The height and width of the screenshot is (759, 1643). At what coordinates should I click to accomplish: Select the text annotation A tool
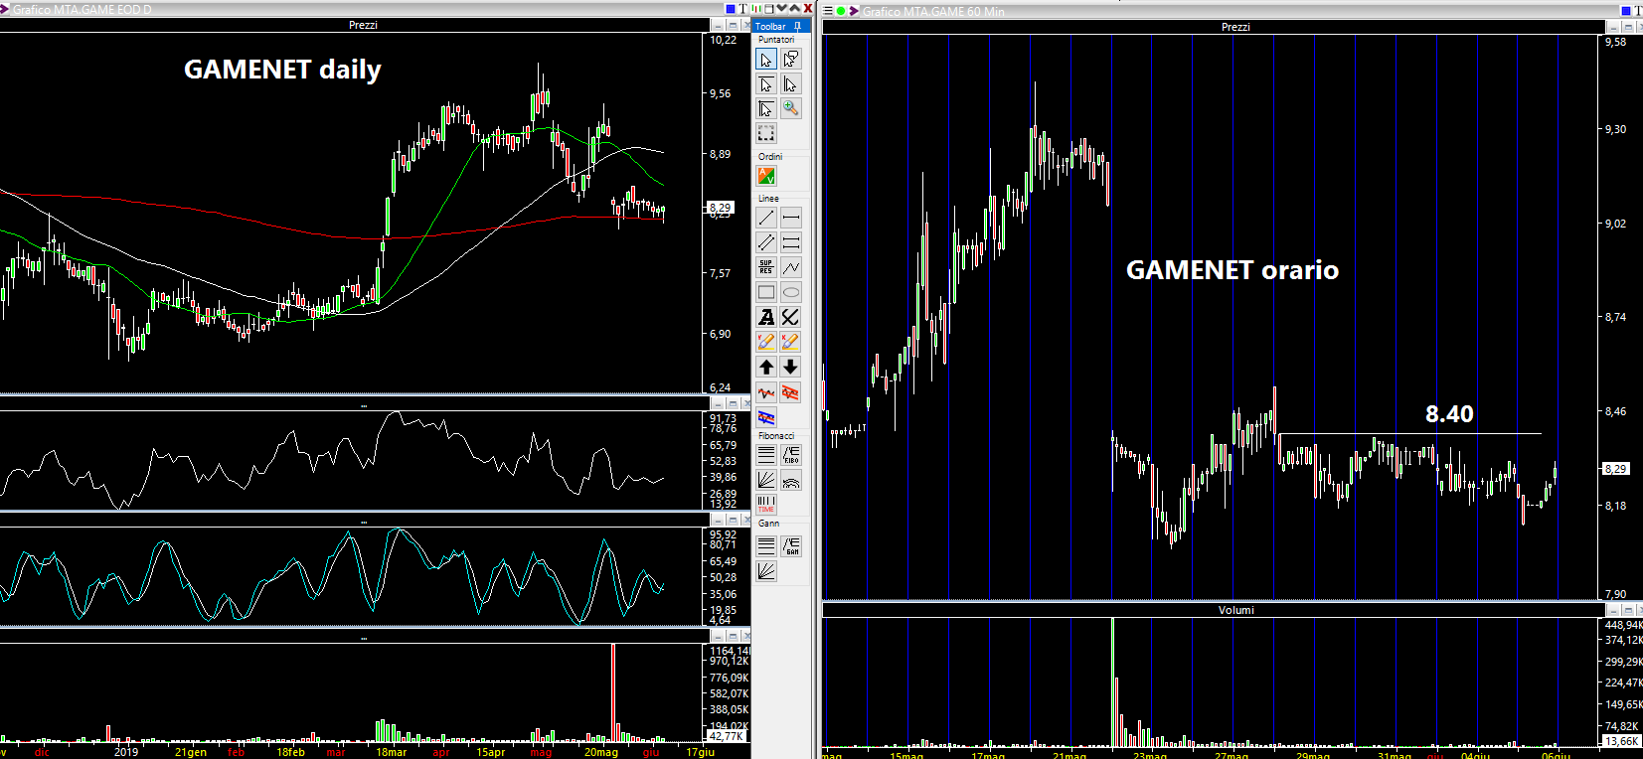[766, 317]
